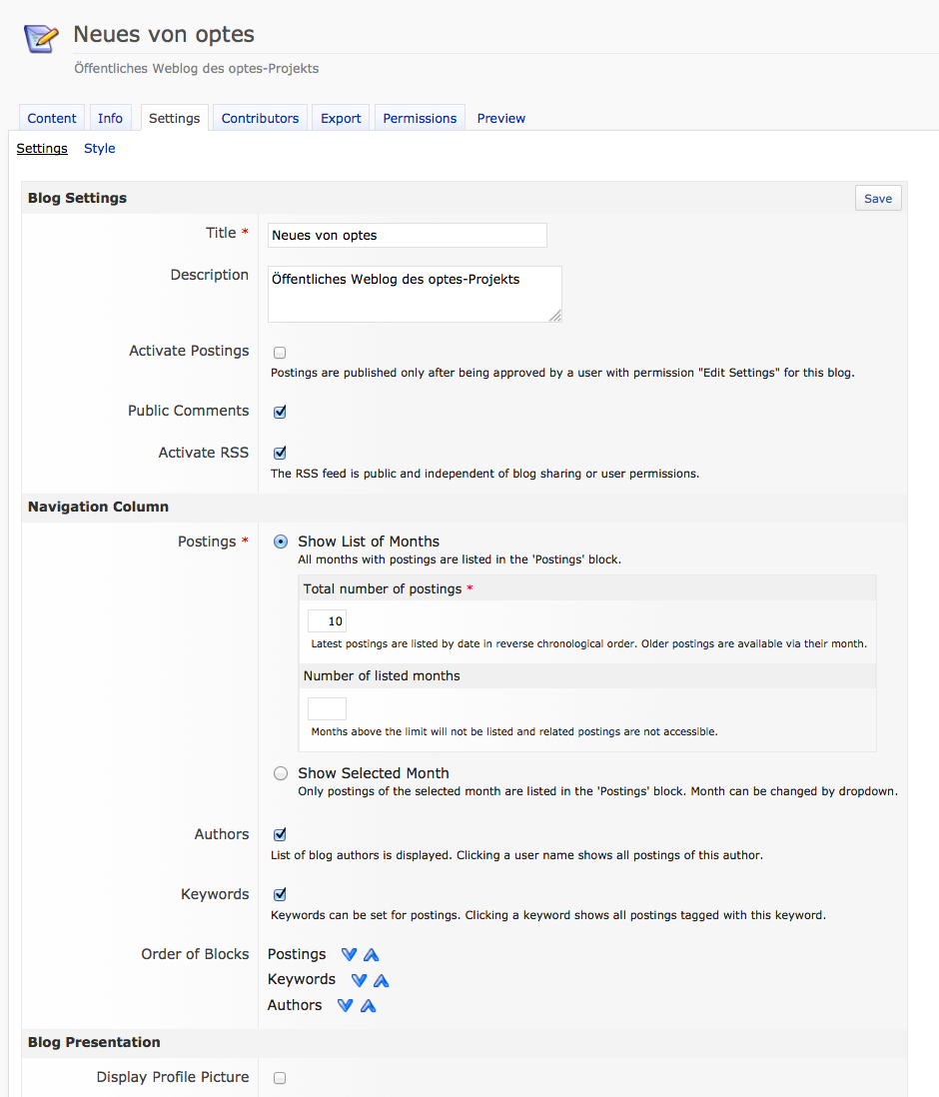Image resolution: width=939 pixels, height=1097 pixels.
Task: Choose the Show List of Months radio button
Action: tap(281, 542)
